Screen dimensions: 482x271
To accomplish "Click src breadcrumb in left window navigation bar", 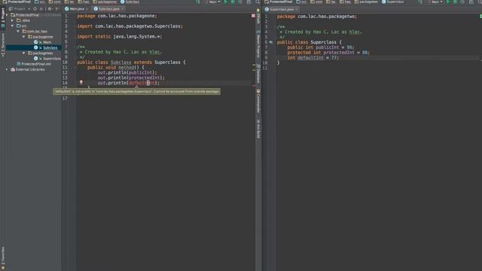I will tap(40, 2).
